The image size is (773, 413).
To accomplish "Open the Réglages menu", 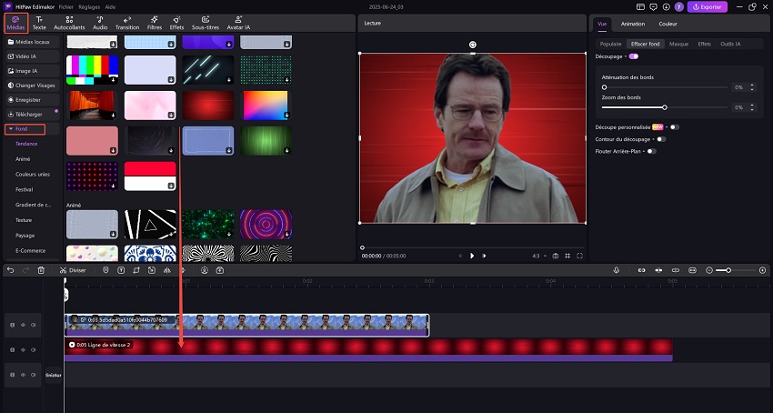I will [x=89, y=7].
